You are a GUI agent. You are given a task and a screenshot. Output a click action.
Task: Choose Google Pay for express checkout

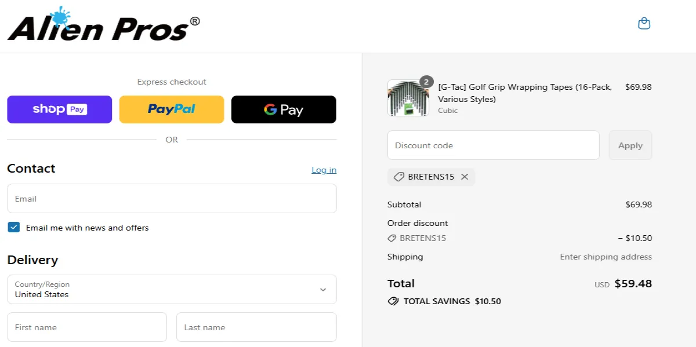click(284, 109)
